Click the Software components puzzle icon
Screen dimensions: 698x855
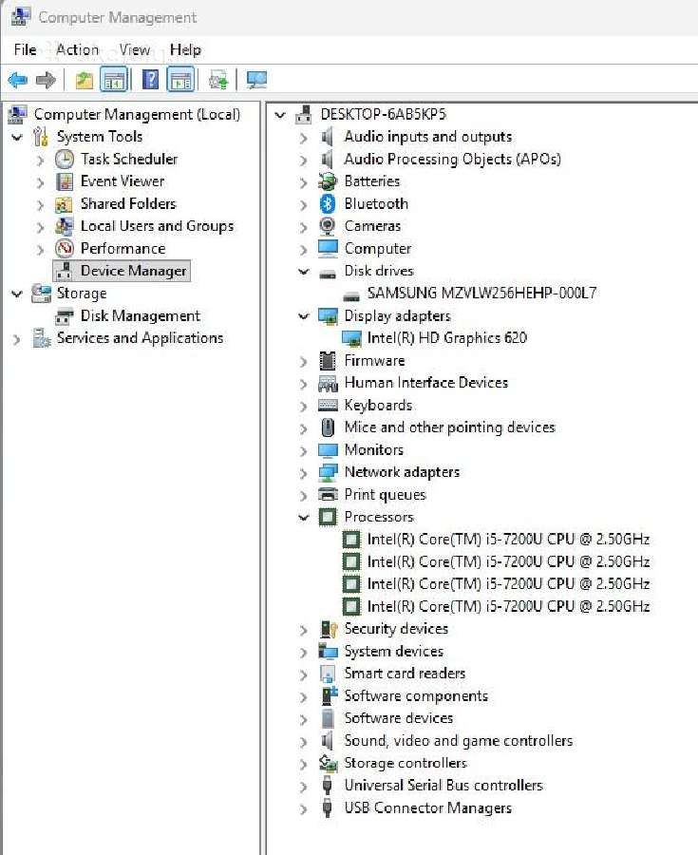[x=330, y=695]
